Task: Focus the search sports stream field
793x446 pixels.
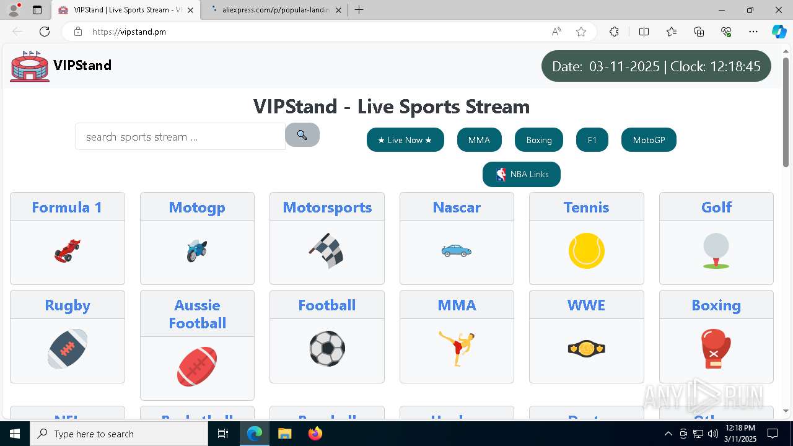Action: point(180,136)
